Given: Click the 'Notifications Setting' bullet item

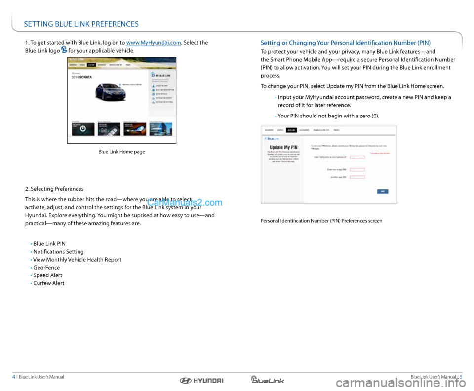Looking at the screenshot, I should pyautogui.click(x=58, y=251).
